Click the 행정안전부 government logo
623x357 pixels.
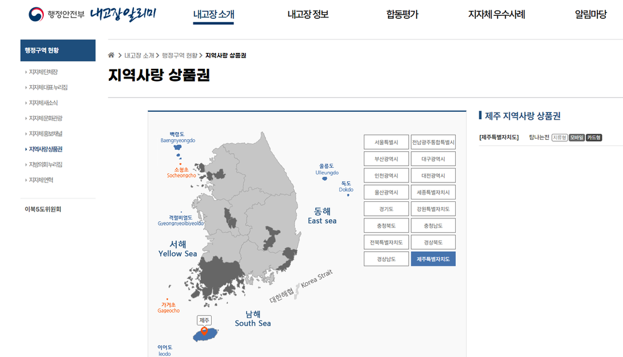(x=57, y=15)
